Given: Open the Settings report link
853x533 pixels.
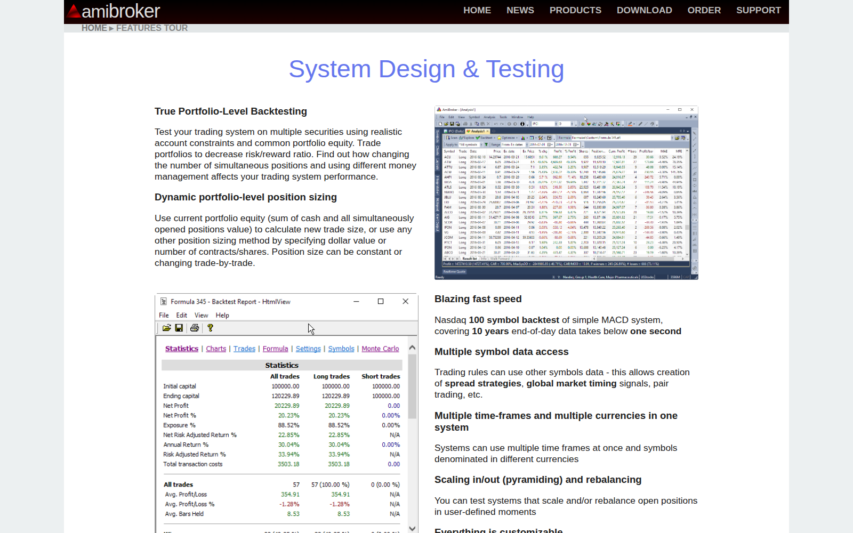Looking at the screenshot, I should 308,349.
